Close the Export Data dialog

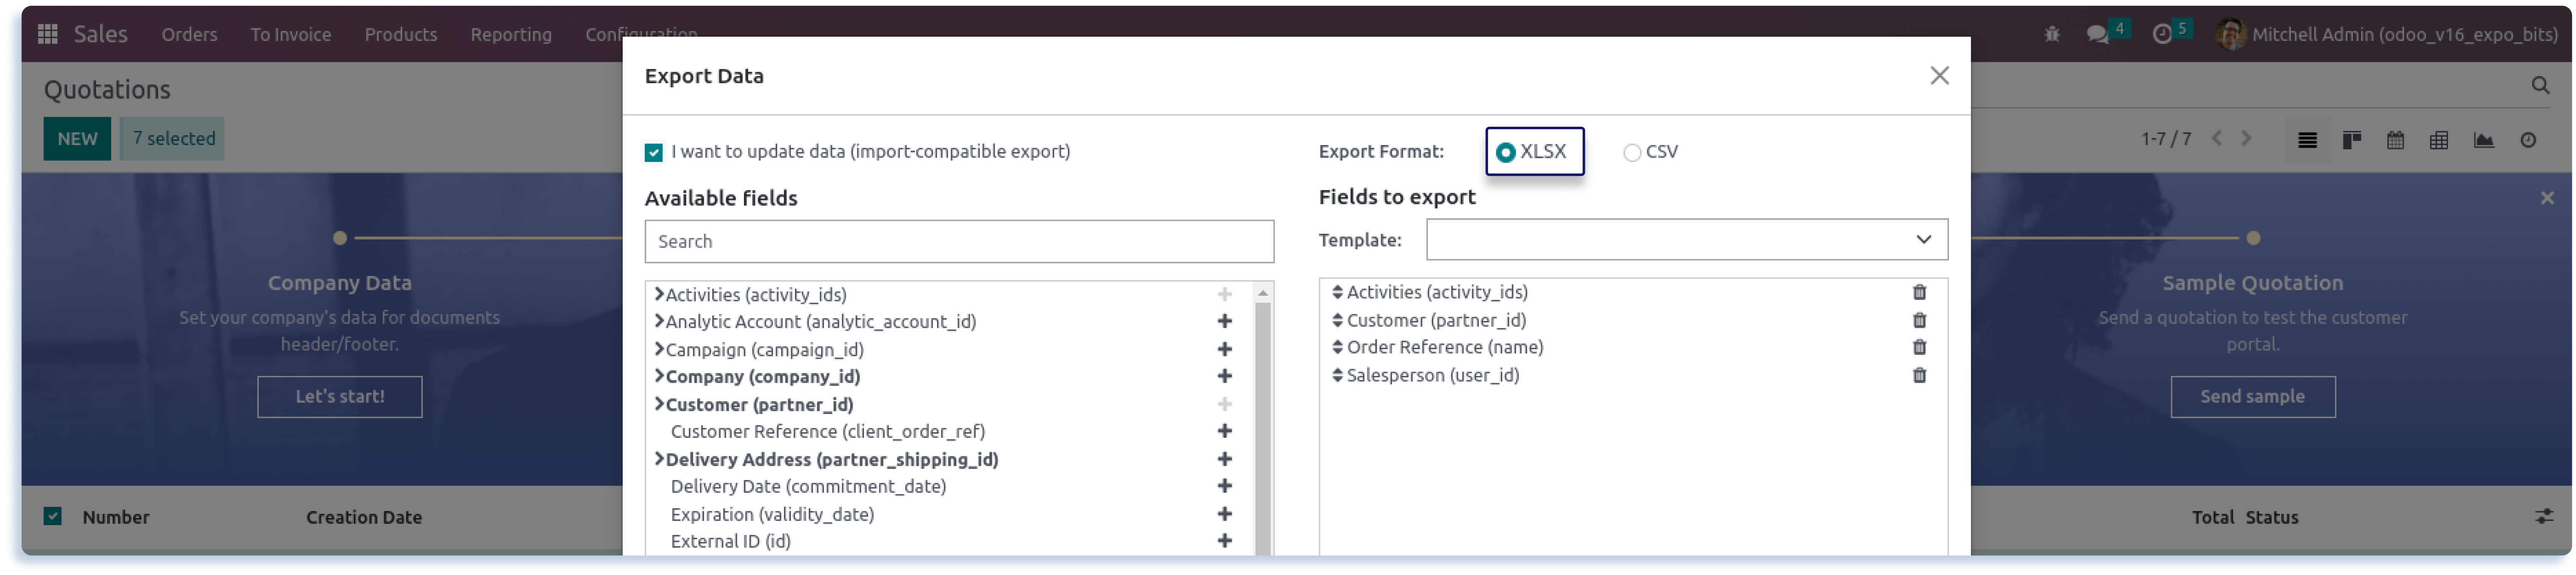1940,76
